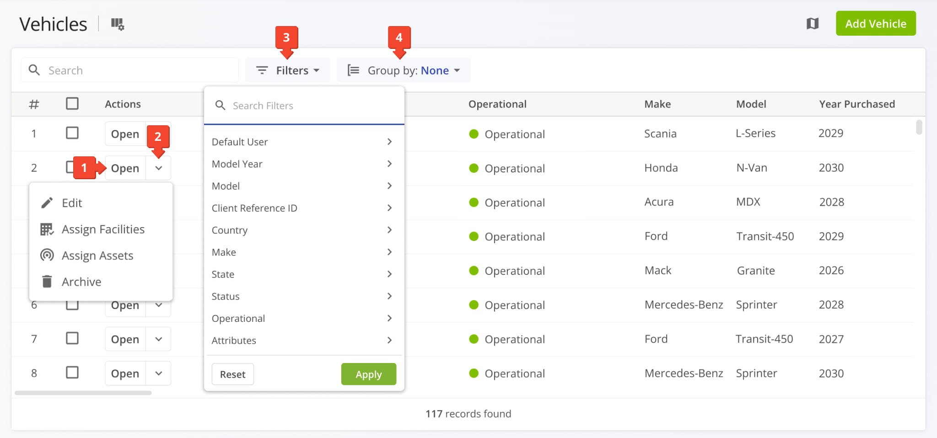Choose Assign Assets from the menu
937x438 pixels.
pyautogui.click(x=101, y=255)
